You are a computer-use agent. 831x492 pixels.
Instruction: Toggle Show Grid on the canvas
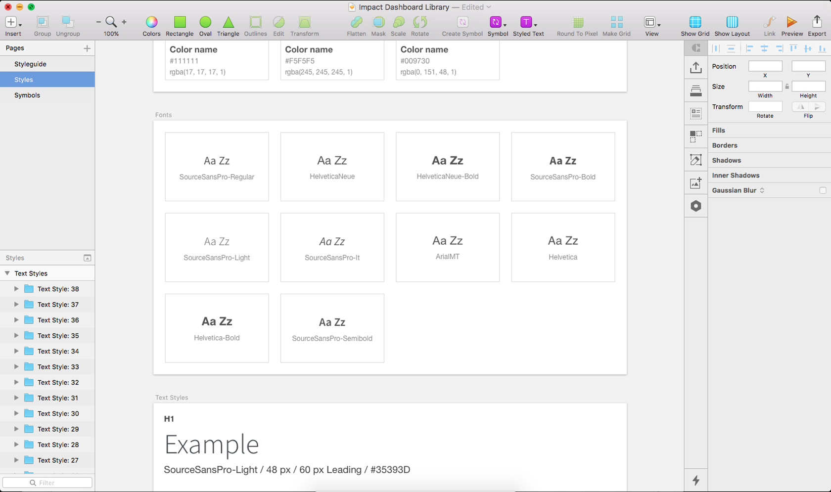[695, 22]
